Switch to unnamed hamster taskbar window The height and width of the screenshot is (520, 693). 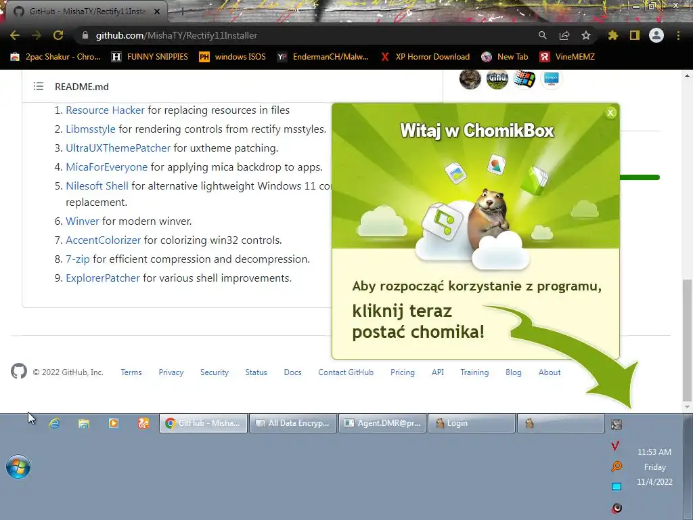click(561, 423)
